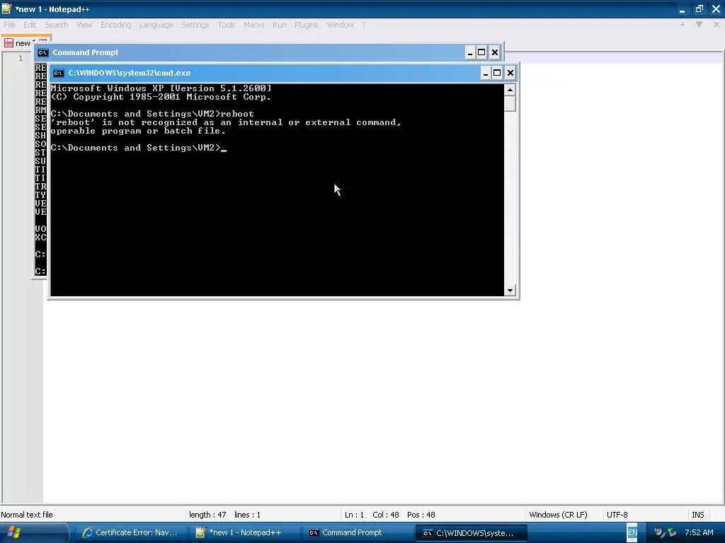This screenshot has width=725, height=543.
Task: Click the 7:52 AM clock
Action: (699, 533)
